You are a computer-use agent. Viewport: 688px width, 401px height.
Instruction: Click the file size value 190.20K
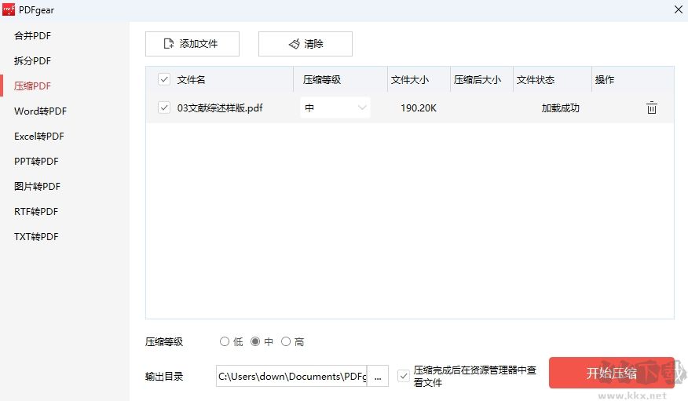419,108
